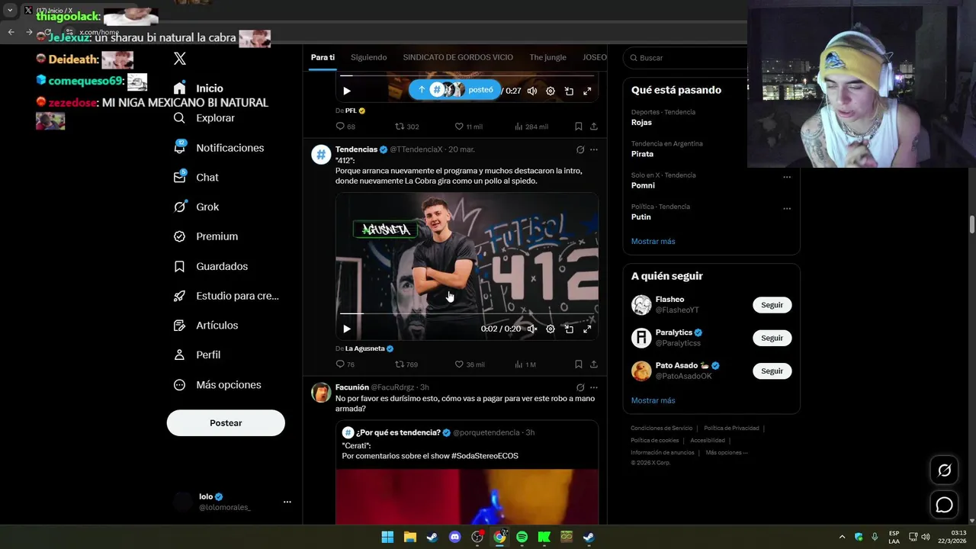The height and width of the screenshot is (549, 976).
Task: Reply to the PFL post (68 comments)
Action: click(x=345, y=127)
